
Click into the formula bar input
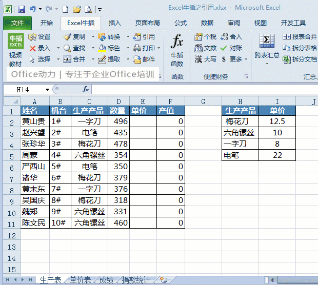[x=205, y=89]
